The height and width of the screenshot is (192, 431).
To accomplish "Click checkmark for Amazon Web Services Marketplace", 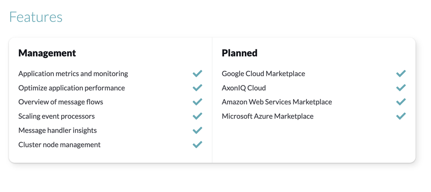I will 401,102.
